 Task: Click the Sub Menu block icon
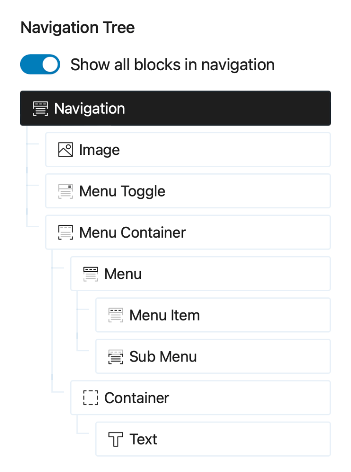coord(116,357)
